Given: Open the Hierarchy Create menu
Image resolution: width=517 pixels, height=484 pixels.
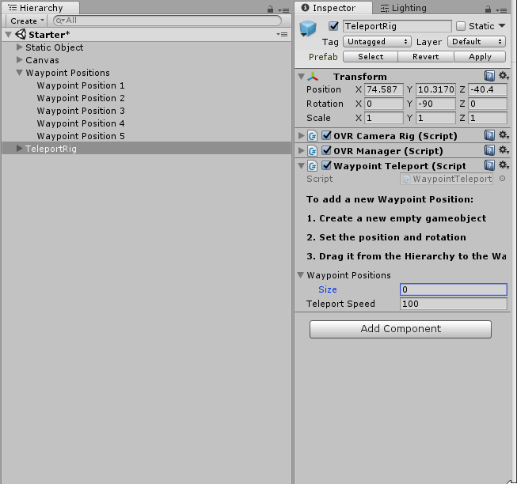Looking at the screenshot, I should pyautogui.click(x=26, y=21).
